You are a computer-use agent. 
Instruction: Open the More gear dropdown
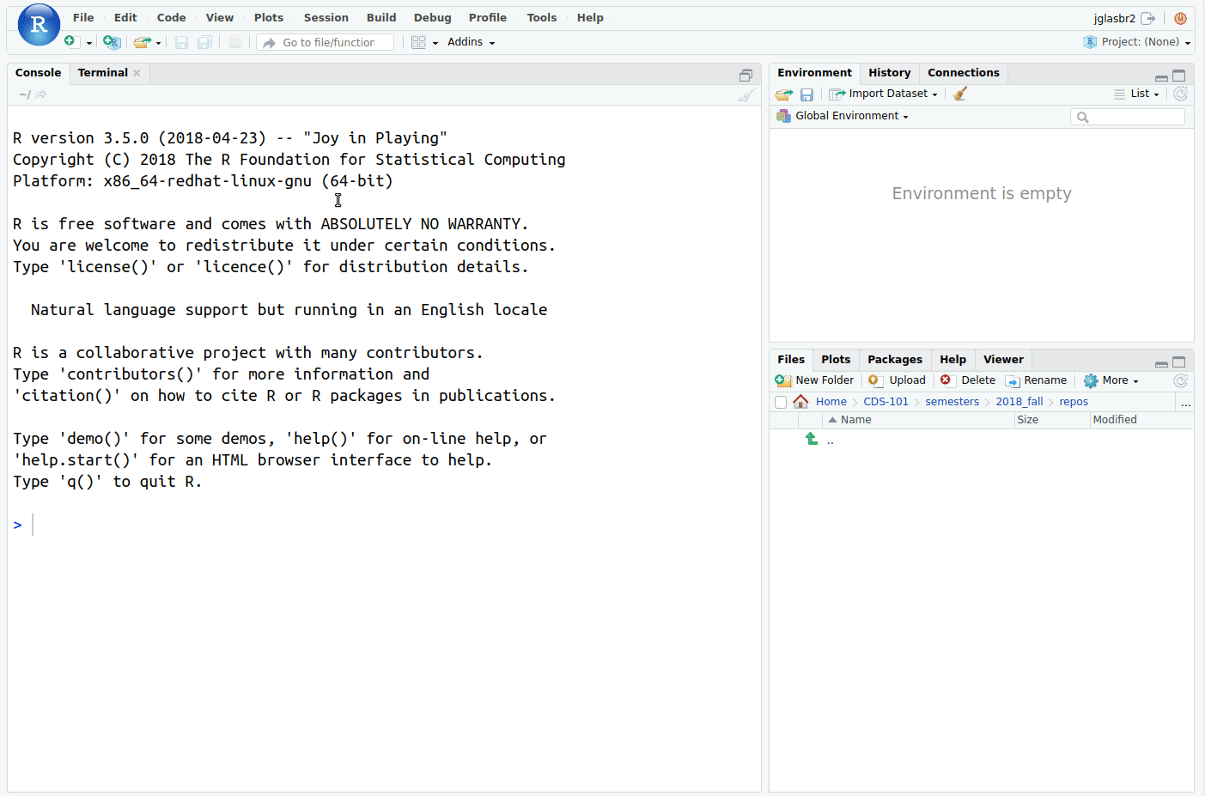(1111, 380)
